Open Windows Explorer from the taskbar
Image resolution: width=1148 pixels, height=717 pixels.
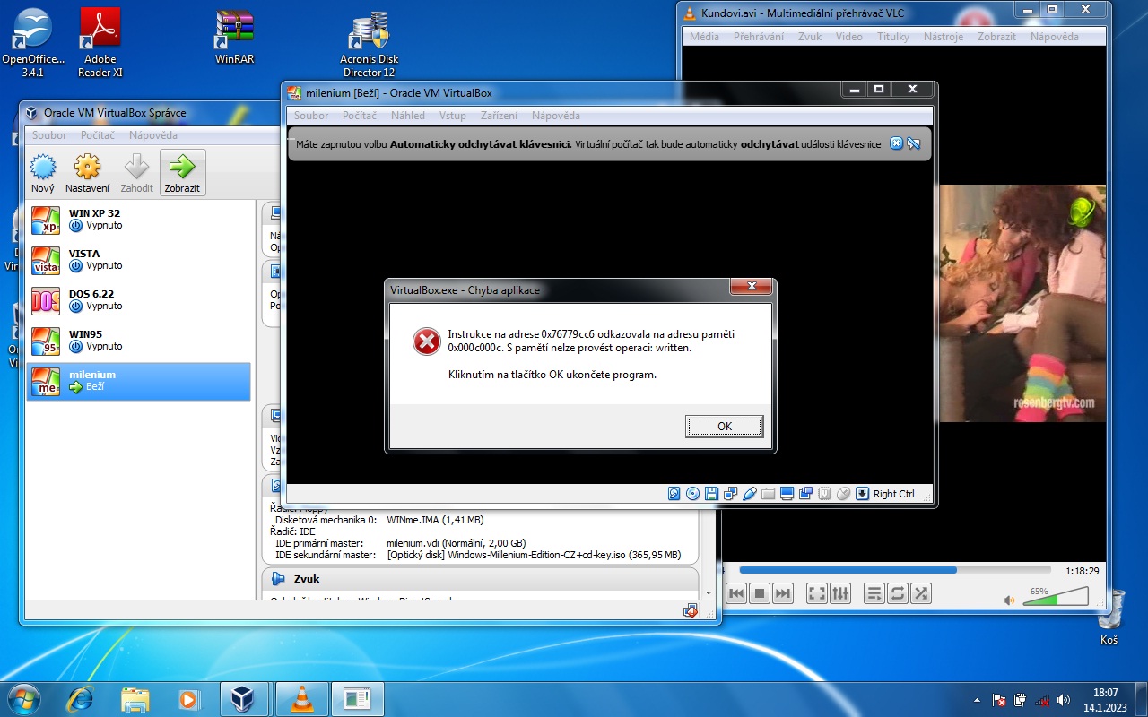pyautogui.click(x=135, y=698)
